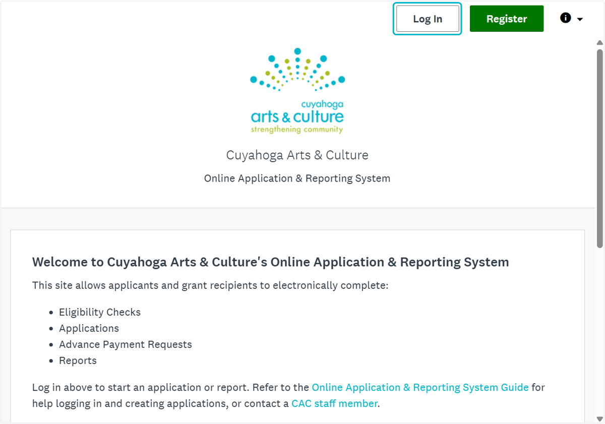Click the vertical scrollbar thumb

pyautogui.click(x=599, y=148)
